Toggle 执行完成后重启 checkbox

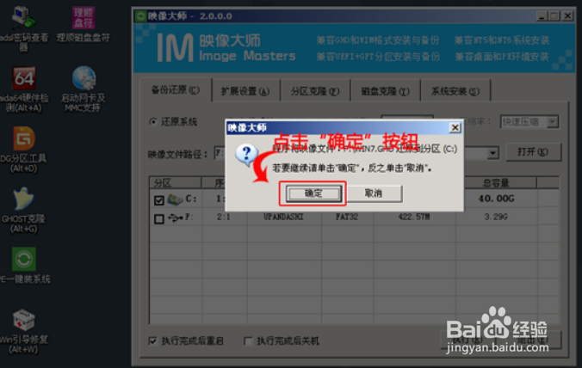(152, 340)
